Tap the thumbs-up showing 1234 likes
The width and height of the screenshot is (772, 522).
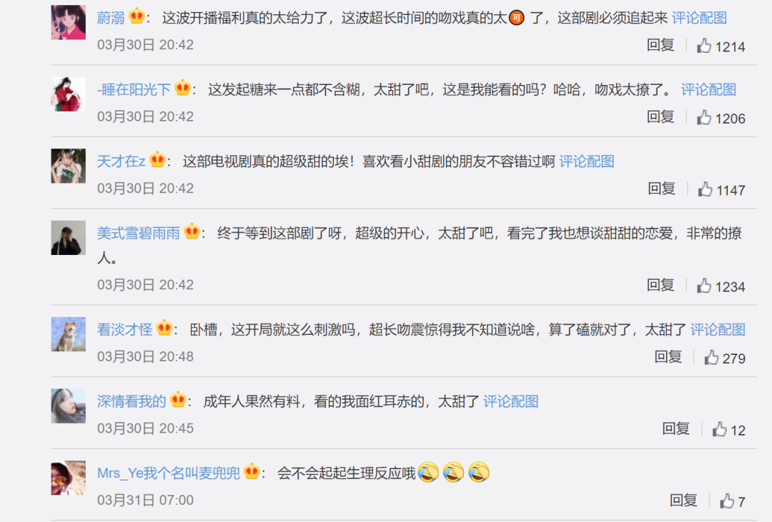[x=704, y=286]
